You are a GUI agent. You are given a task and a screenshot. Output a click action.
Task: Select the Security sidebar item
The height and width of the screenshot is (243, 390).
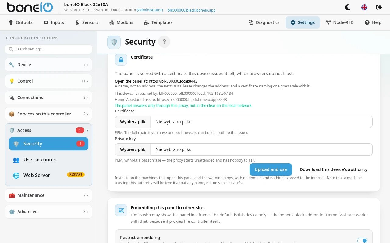click(48, 144)
